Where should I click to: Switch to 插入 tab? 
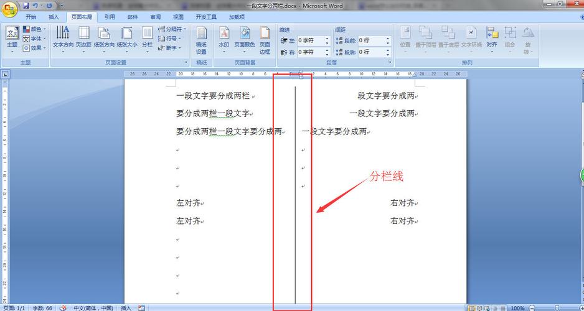point(54,17)
